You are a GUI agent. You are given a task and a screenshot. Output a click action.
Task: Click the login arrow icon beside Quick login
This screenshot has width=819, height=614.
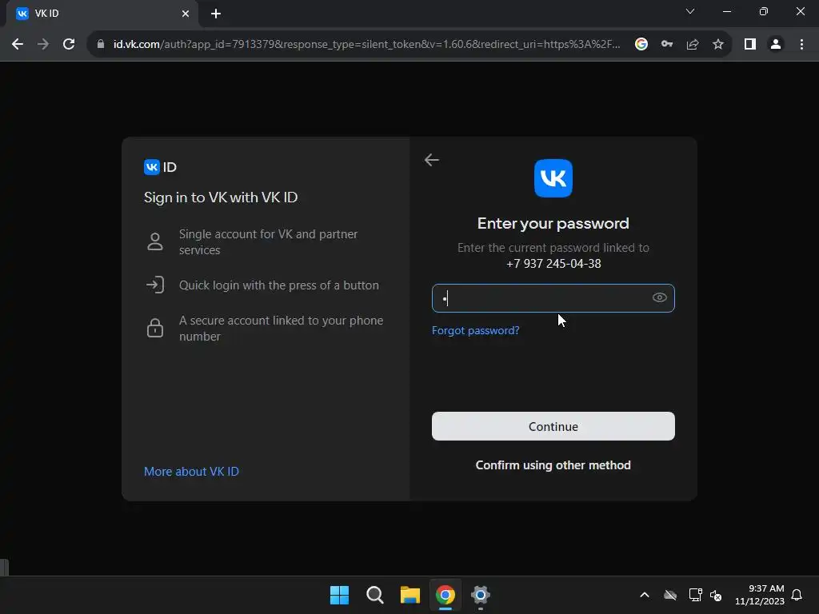pyautogui.click(x=155, y=285)
